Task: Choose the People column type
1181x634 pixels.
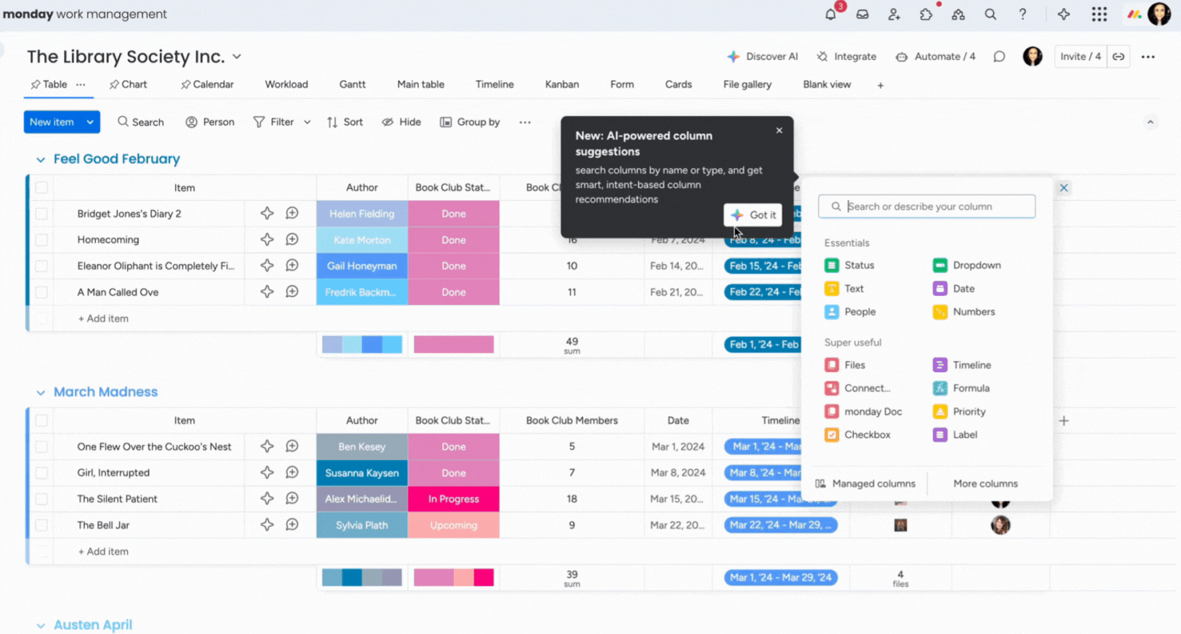Action: 850,312
